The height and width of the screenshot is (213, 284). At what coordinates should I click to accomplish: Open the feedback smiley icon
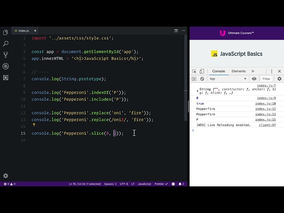[x=173, y=184]
